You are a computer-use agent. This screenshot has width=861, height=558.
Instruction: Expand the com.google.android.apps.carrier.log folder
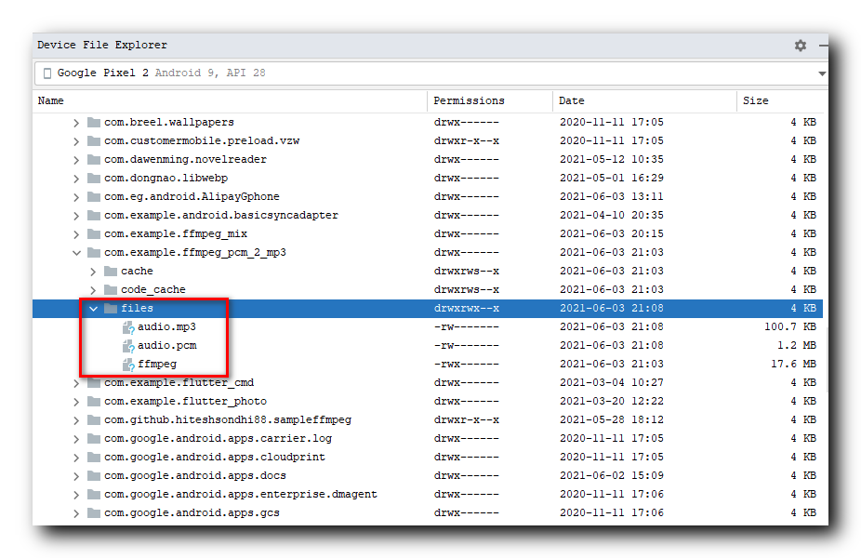pyautogui.click(x=76, y=439)
